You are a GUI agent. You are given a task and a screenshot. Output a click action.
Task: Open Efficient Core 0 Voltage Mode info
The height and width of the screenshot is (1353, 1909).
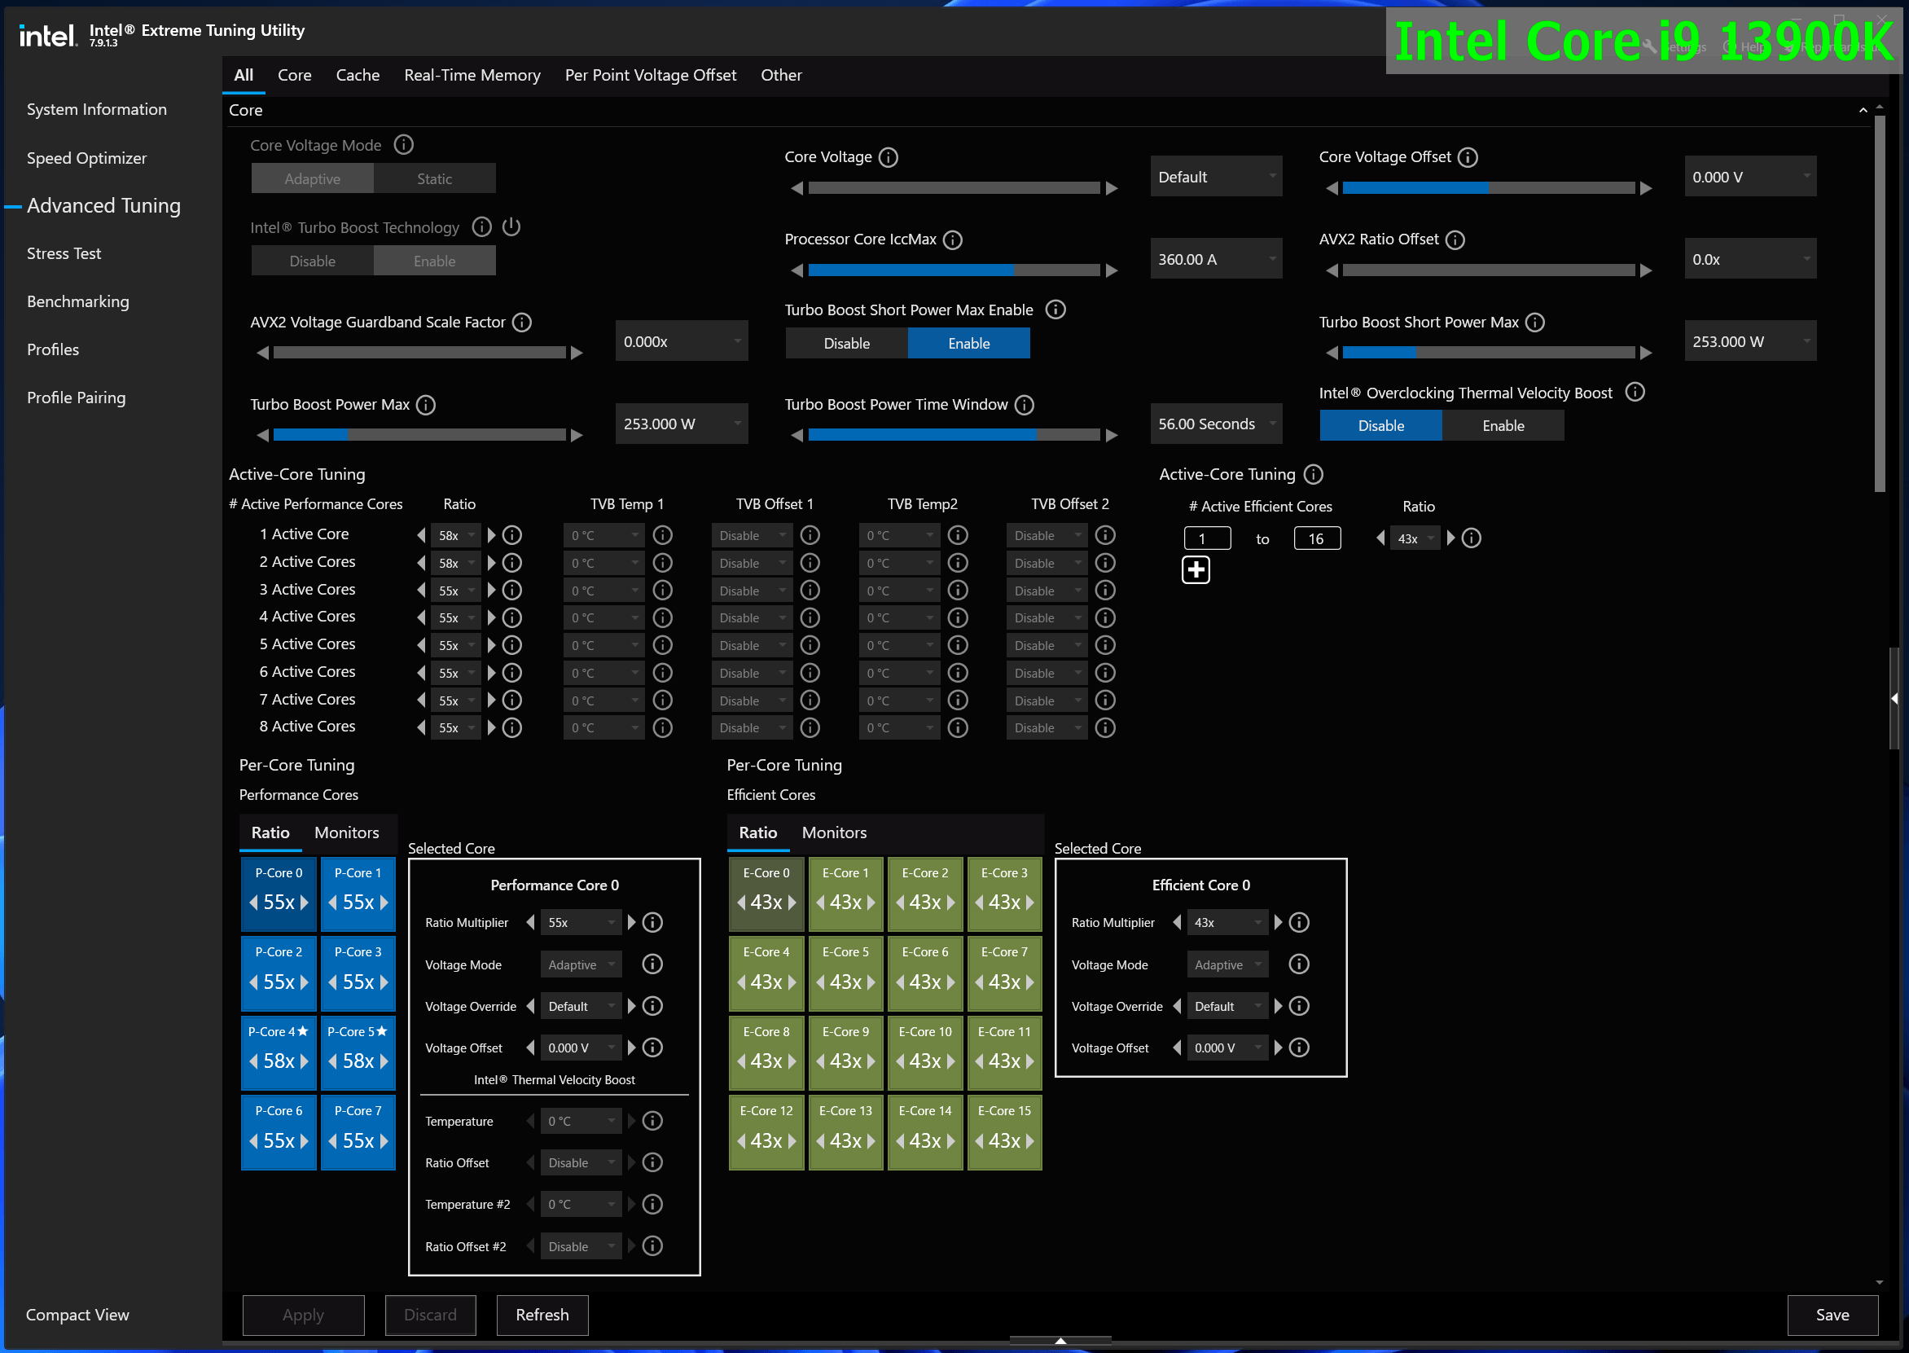click(x=1299, y=964)
